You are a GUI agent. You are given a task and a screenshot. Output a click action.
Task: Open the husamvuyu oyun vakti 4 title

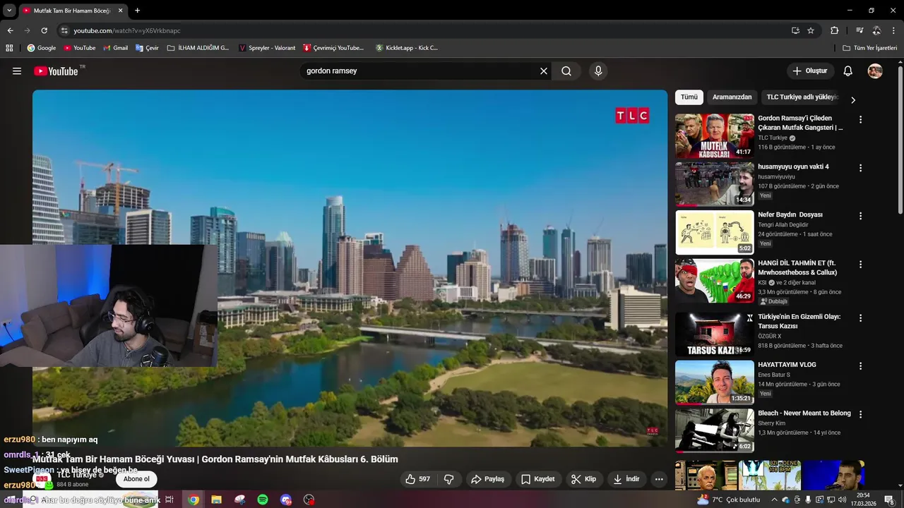coord(793,167)
